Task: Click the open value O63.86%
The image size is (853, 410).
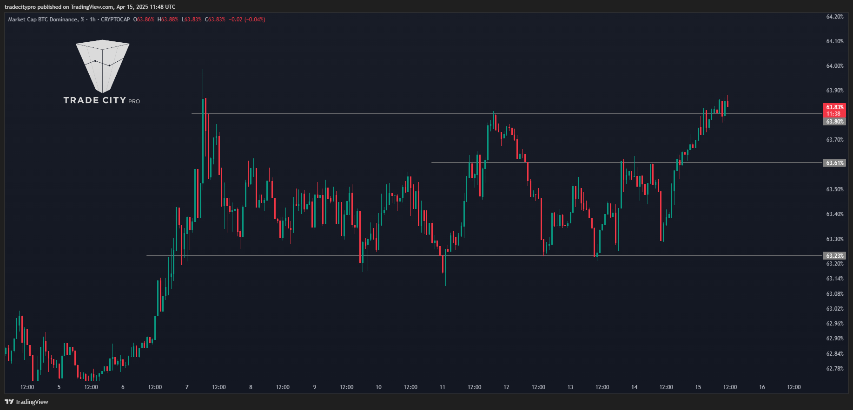Action: (144, 20)
